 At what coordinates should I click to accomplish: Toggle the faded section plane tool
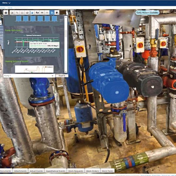point(47,13)
